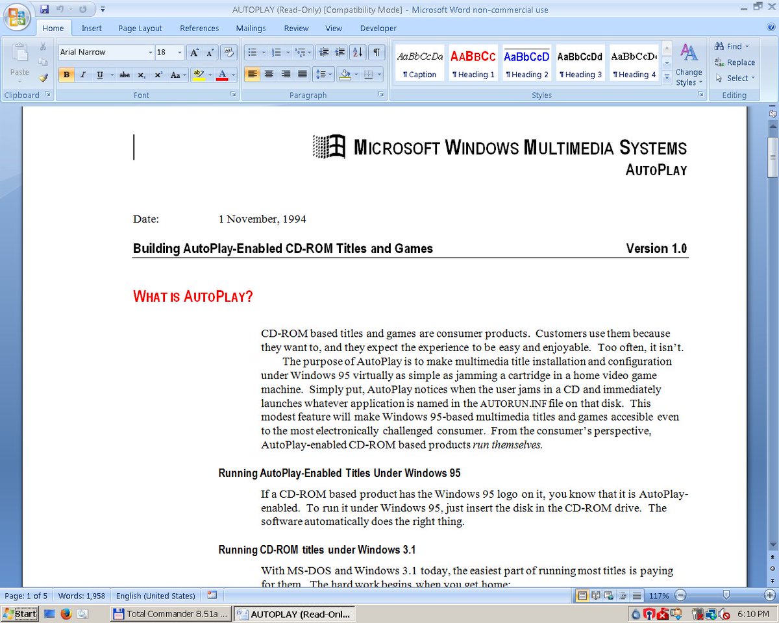Viewport: 779px width, 623px height.
Task: Open the Page Layout tab
Action: pyautogui.click(x=140, y=28)
